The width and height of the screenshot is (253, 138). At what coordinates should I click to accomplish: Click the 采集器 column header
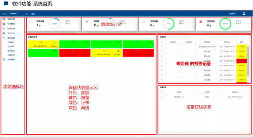(179, 92)
